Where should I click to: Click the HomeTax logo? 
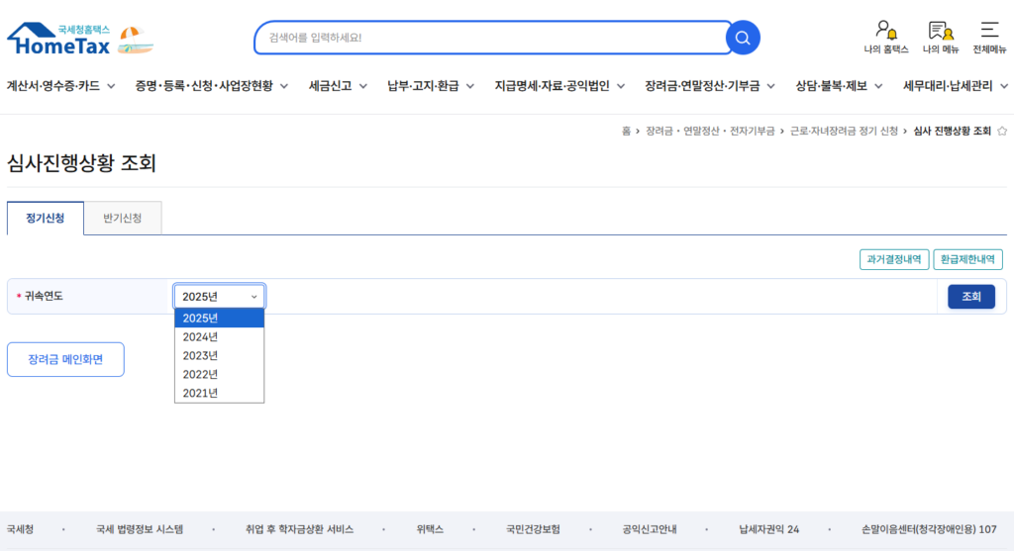coord(58,39)
